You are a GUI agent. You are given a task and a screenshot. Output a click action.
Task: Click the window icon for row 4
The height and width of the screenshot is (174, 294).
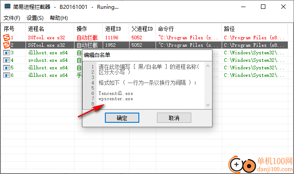click(x=7, y=60)
